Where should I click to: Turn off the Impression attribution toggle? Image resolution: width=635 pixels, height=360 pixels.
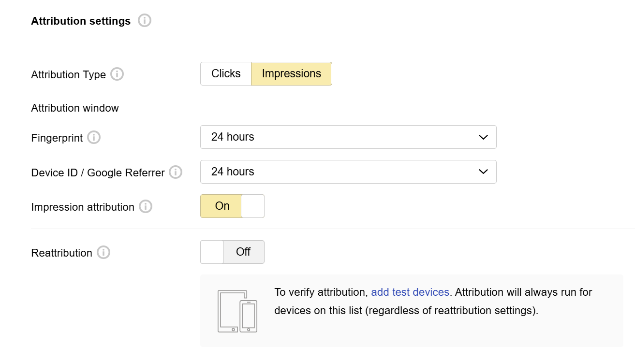click(232, 206)
